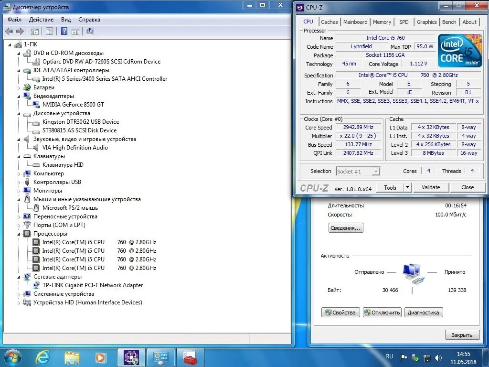The width and height of the screenshot is (489, 367).
Task: Switch to the About tab in CPU-Z
Action: coord(469,22)
